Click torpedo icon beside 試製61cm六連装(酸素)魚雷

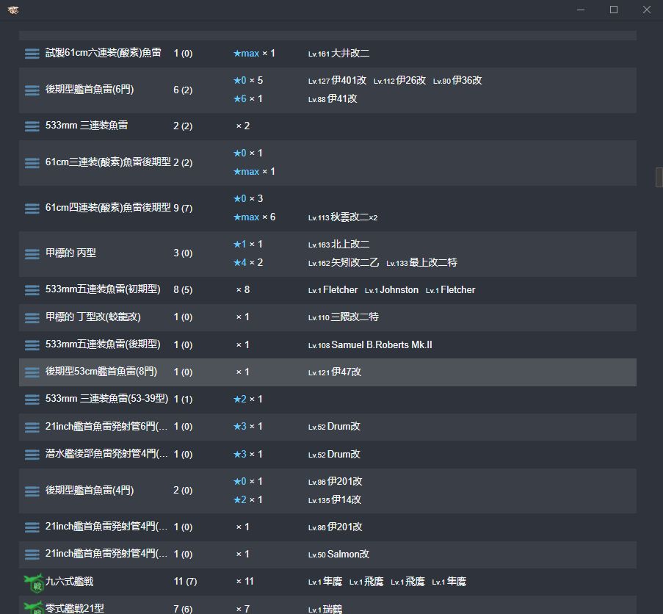coord(32,54)
